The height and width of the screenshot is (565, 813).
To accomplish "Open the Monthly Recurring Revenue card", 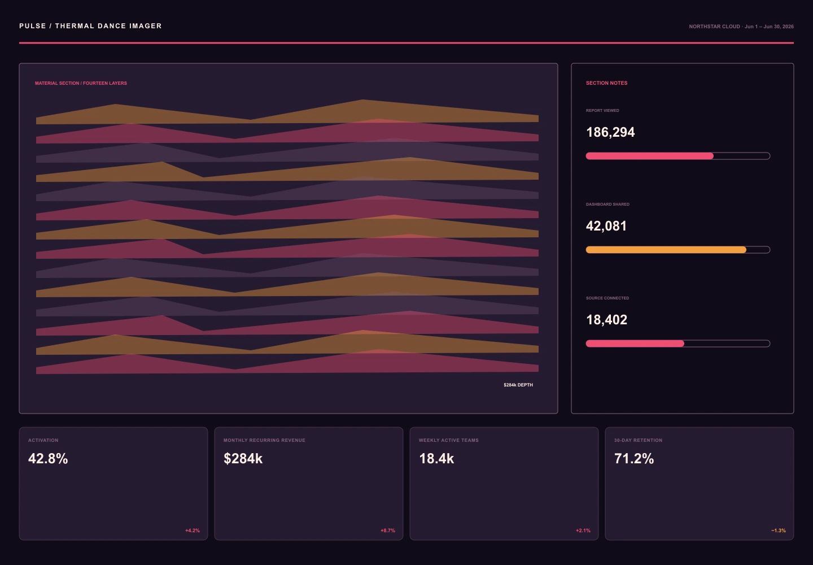I will pyautogui.click(x=309, y=484).
